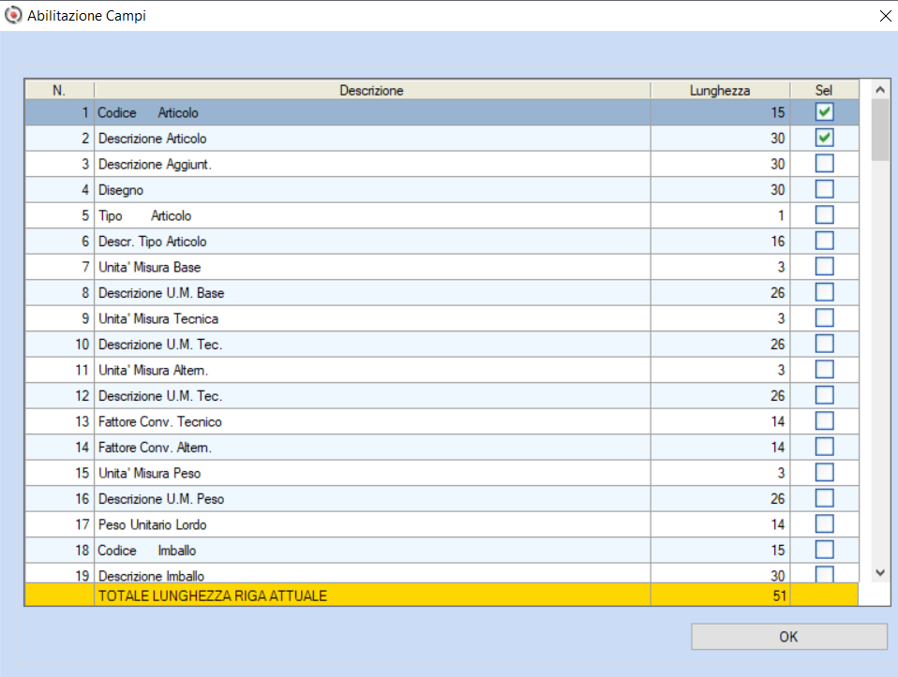Click the N. column header
The height and width of the screenshot is (677, 898).
(59, 91)
